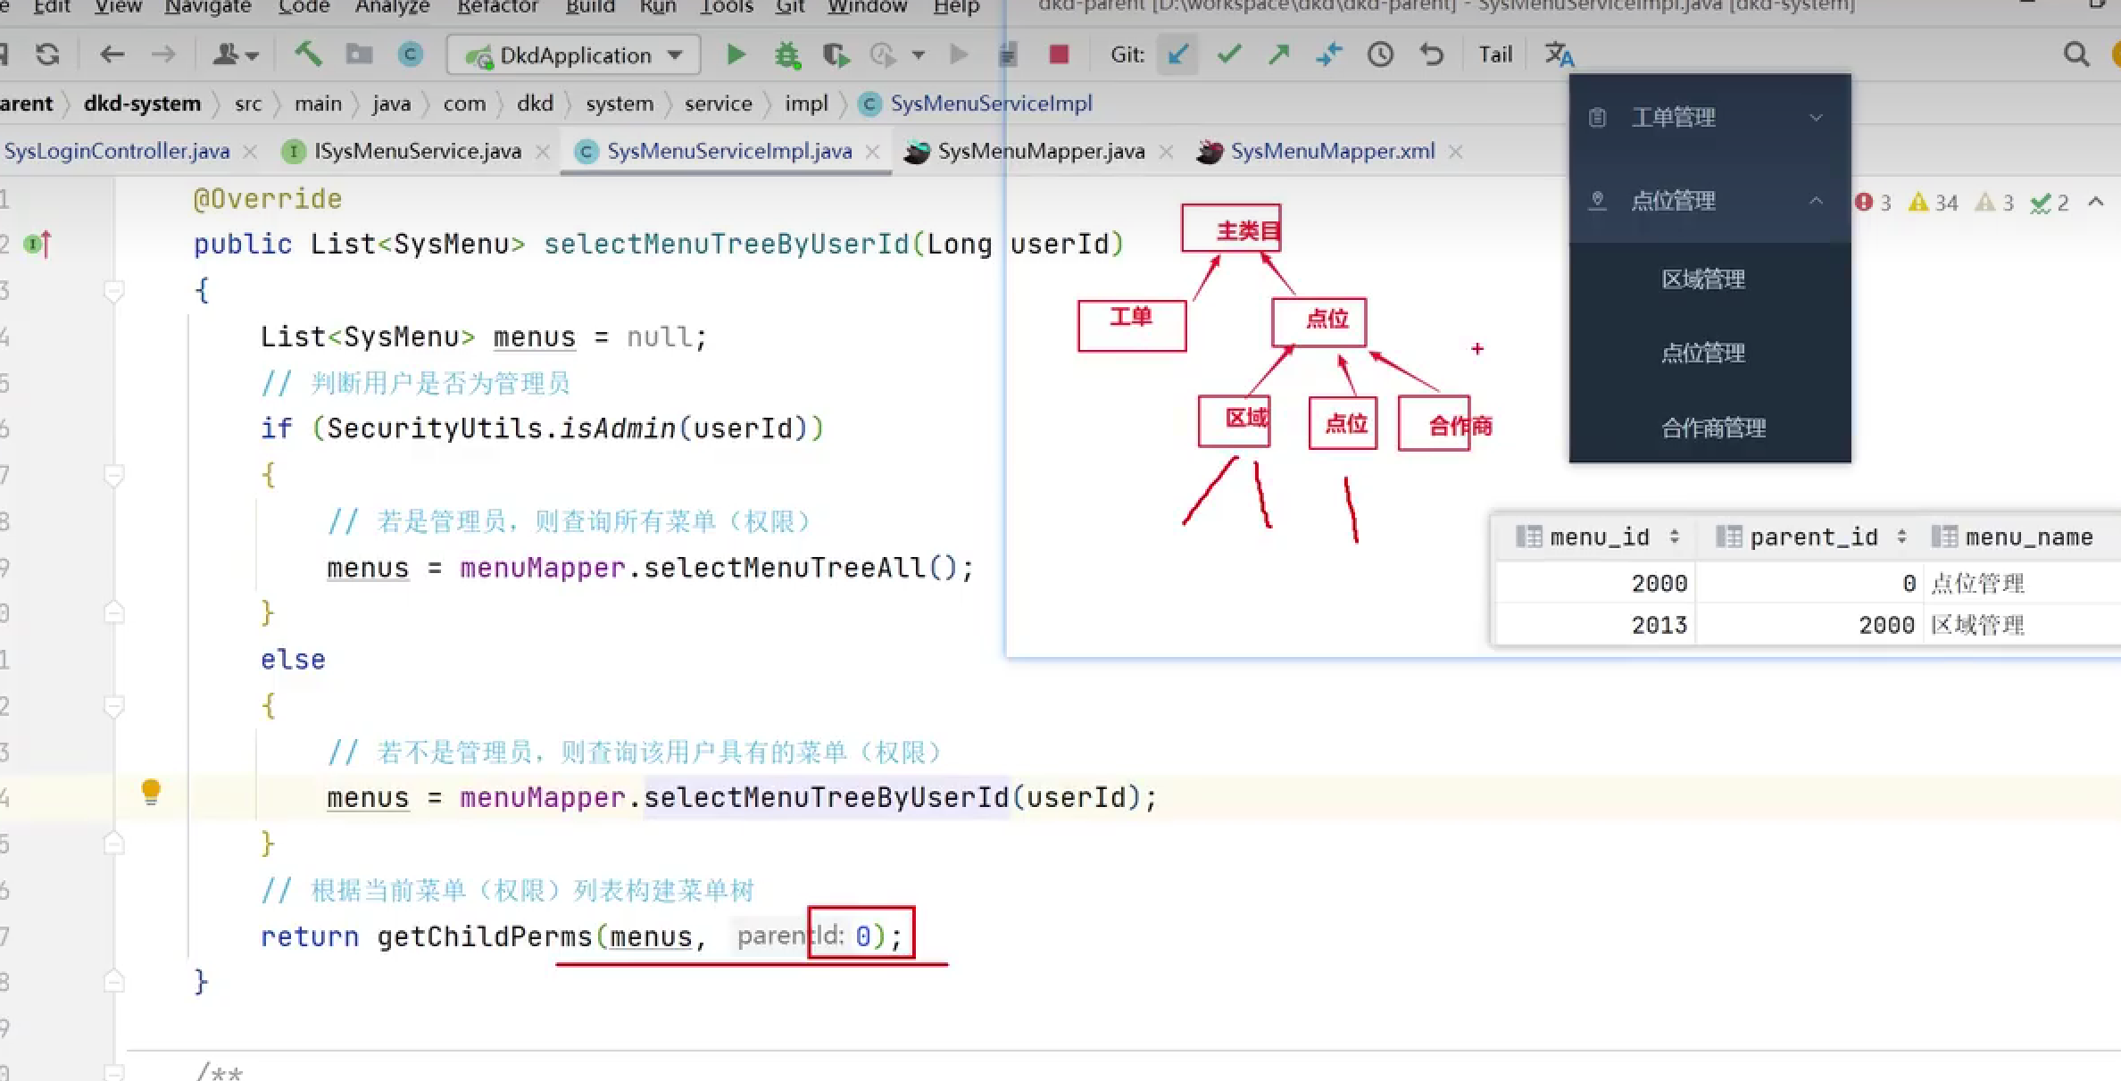
Task: Close the SysMenuMapper.xml tab
Action: [x=1456, y=153]
